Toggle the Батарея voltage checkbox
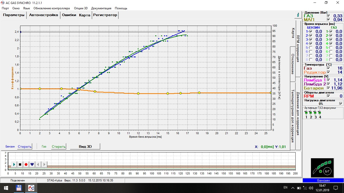This screenshot has width=344, height=193. point(328,88)
